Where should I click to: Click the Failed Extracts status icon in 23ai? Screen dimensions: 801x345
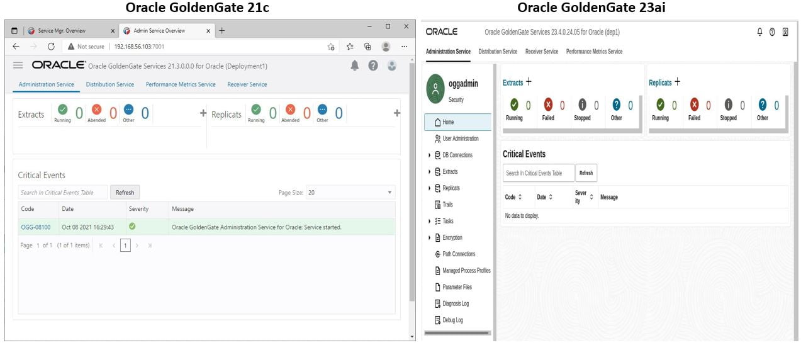pos(548,105)
